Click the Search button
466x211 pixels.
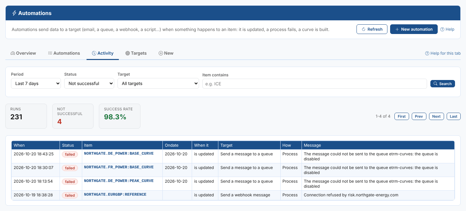point(443,84)
